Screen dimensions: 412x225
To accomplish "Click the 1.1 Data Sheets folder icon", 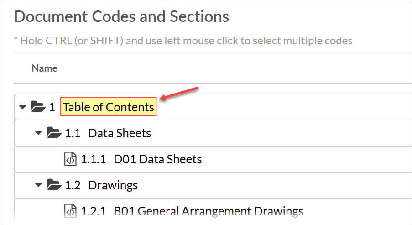I will [54, 133].
